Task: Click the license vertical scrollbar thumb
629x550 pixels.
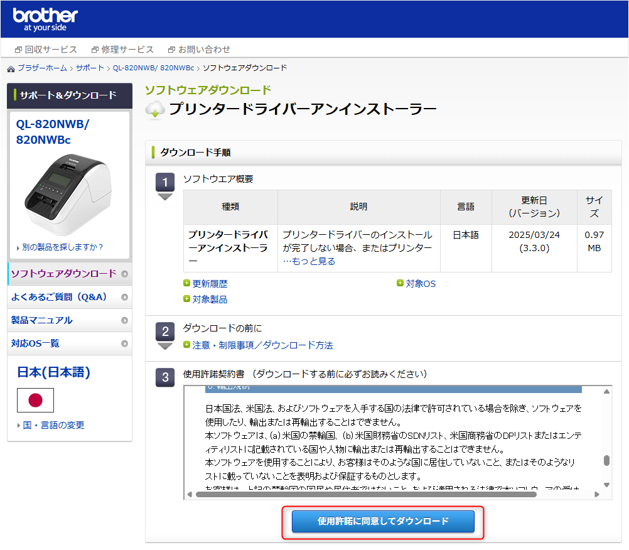Action: point(606,461)
